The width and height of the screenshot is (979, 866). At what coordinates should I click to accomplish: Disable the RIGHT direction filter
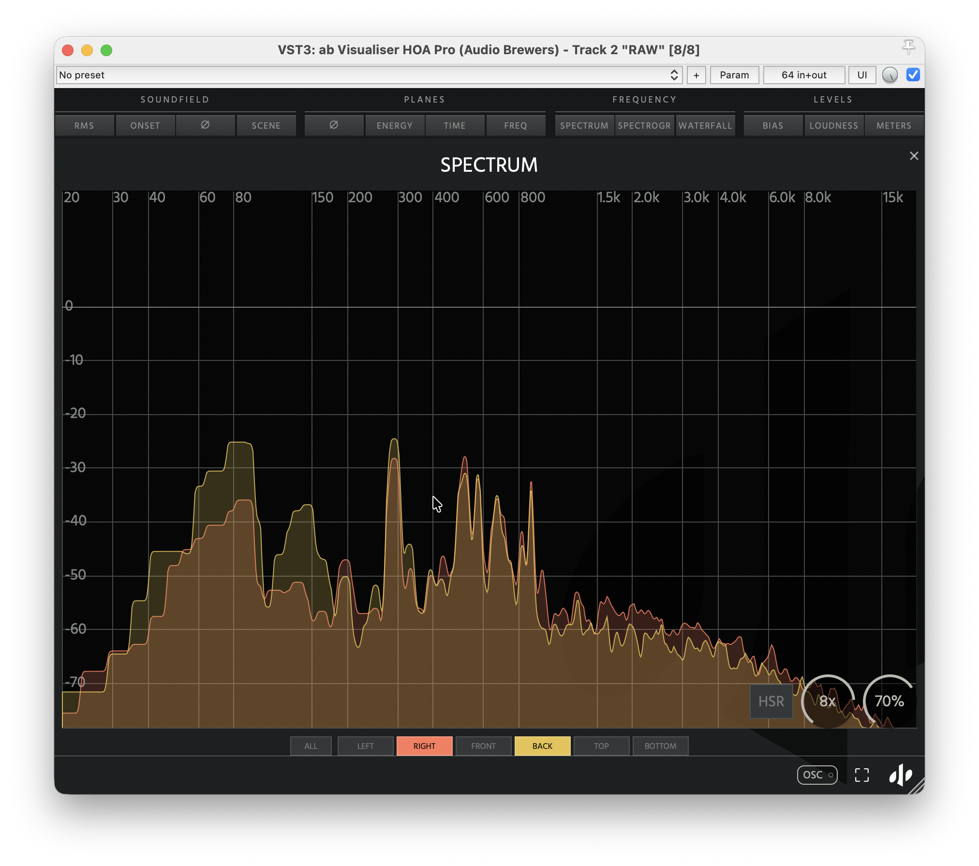pos(425,746)
